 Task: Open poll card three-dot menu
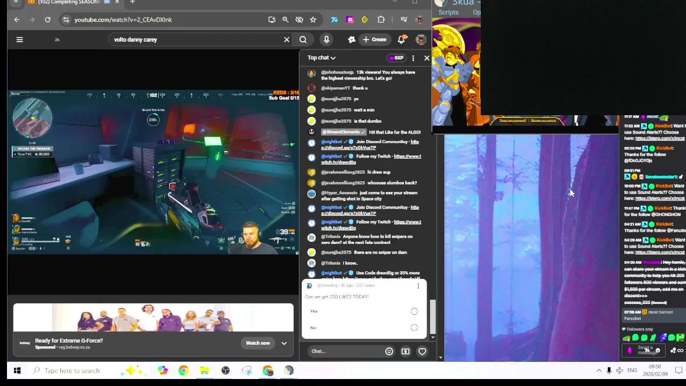[418, 286]
